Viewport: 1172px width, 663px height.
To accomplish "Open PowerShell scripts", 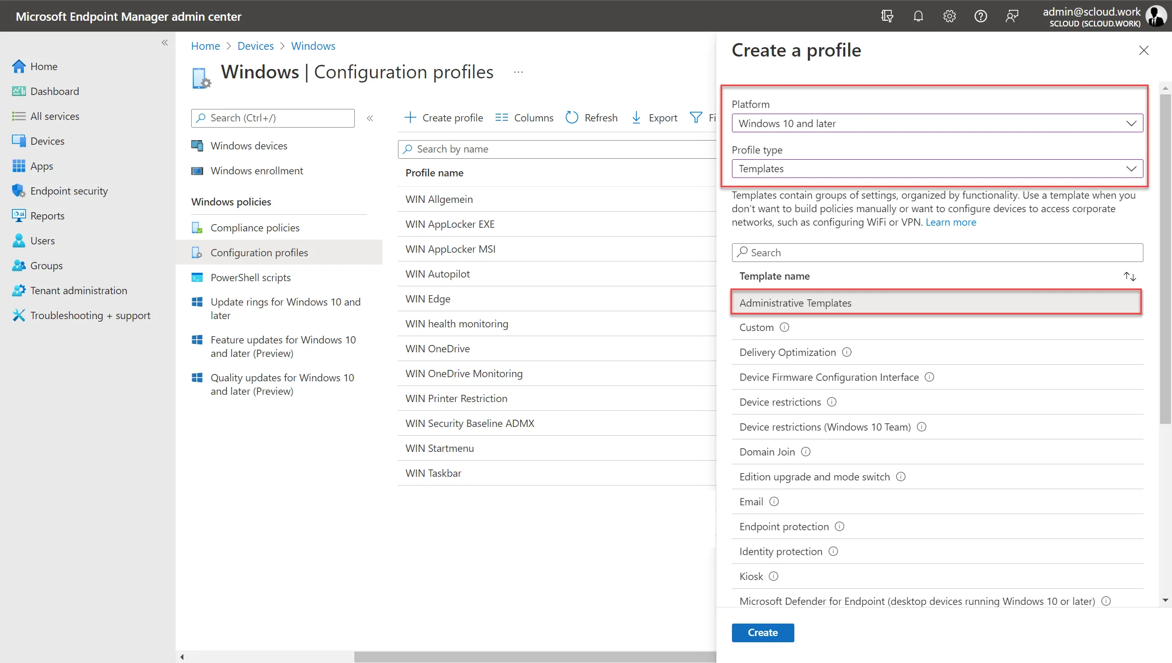I will tap(250, 278).
